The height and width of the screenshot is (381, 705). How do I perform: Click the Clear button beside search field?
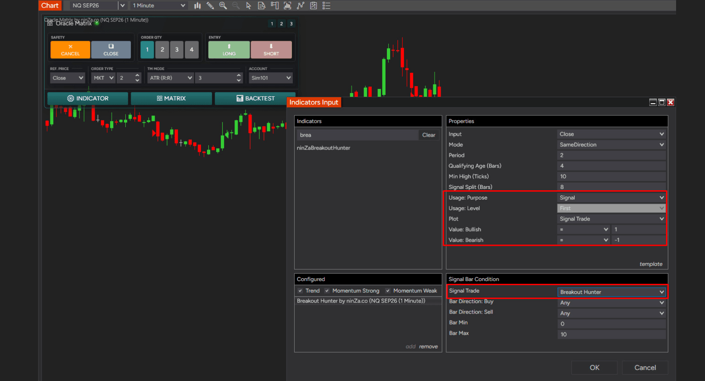pos(429,135)
